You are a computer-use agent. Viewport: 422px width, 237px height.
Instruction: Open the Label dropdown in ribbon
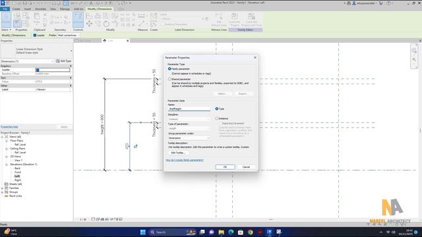(x=184, y=19)
